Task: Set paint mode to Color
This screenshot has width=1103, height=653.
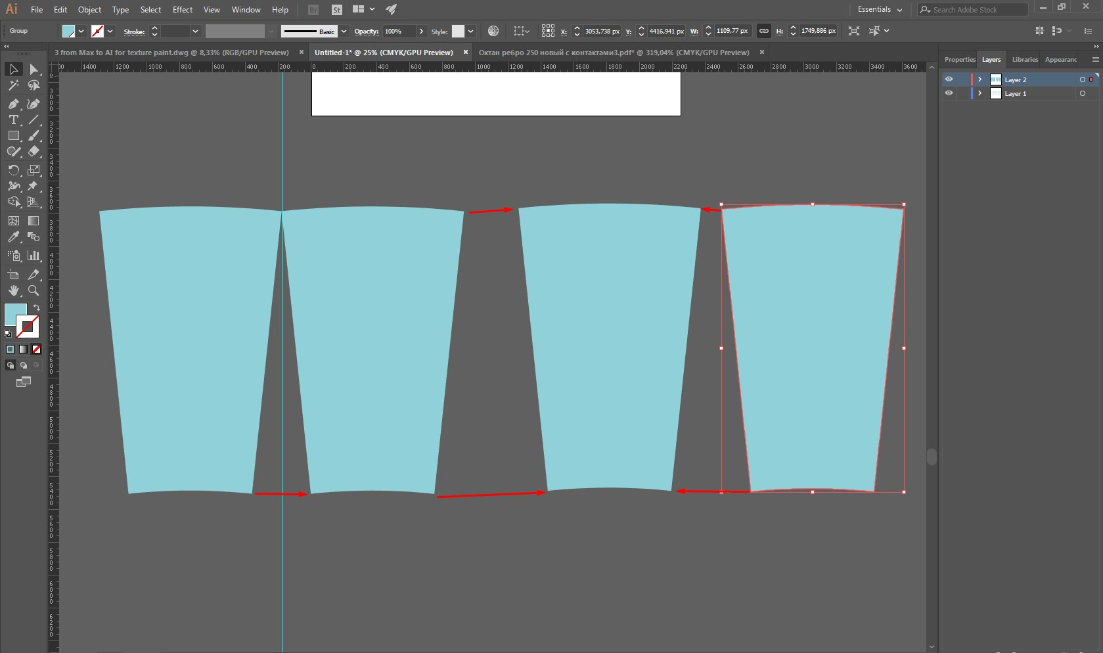Action: 10,349
